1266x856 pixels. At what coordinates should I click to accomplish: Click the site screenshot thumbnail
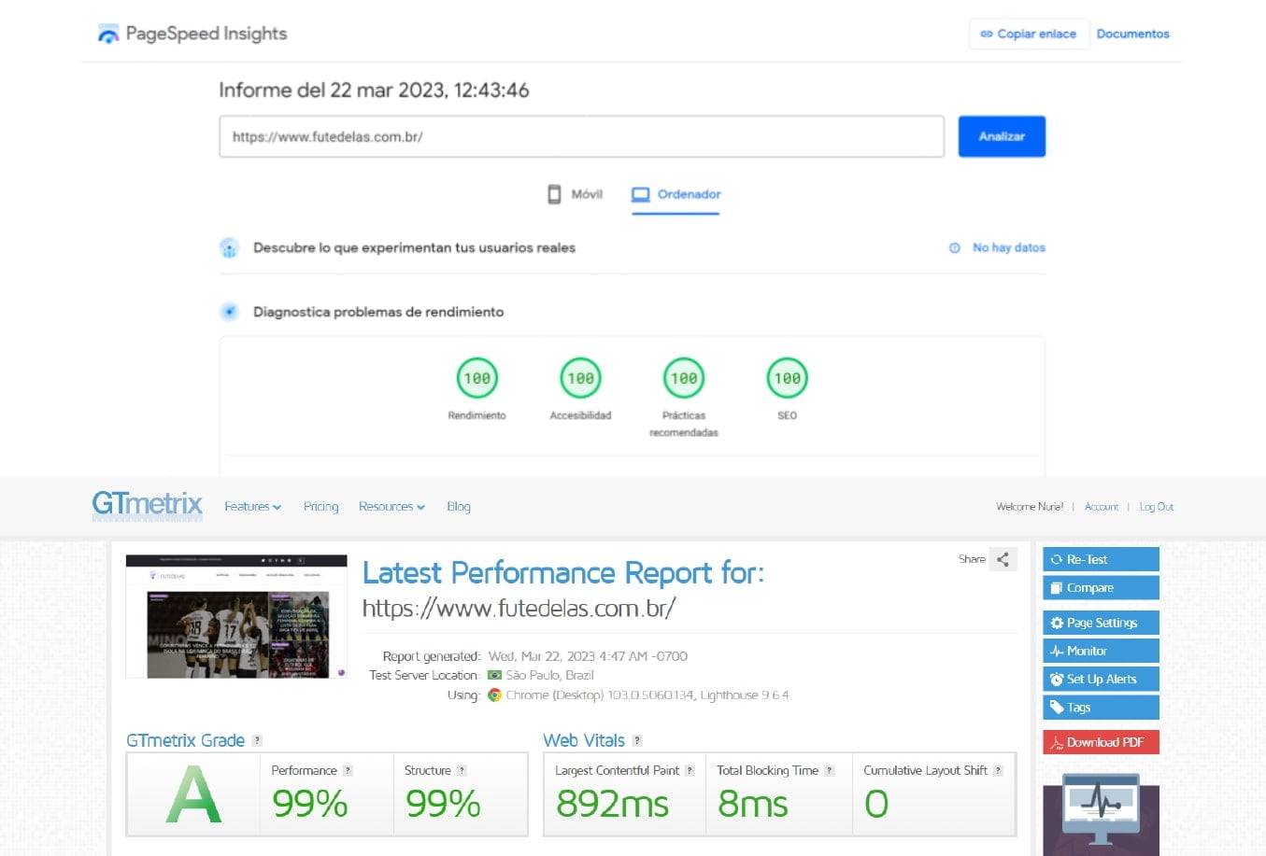(236, 616)
